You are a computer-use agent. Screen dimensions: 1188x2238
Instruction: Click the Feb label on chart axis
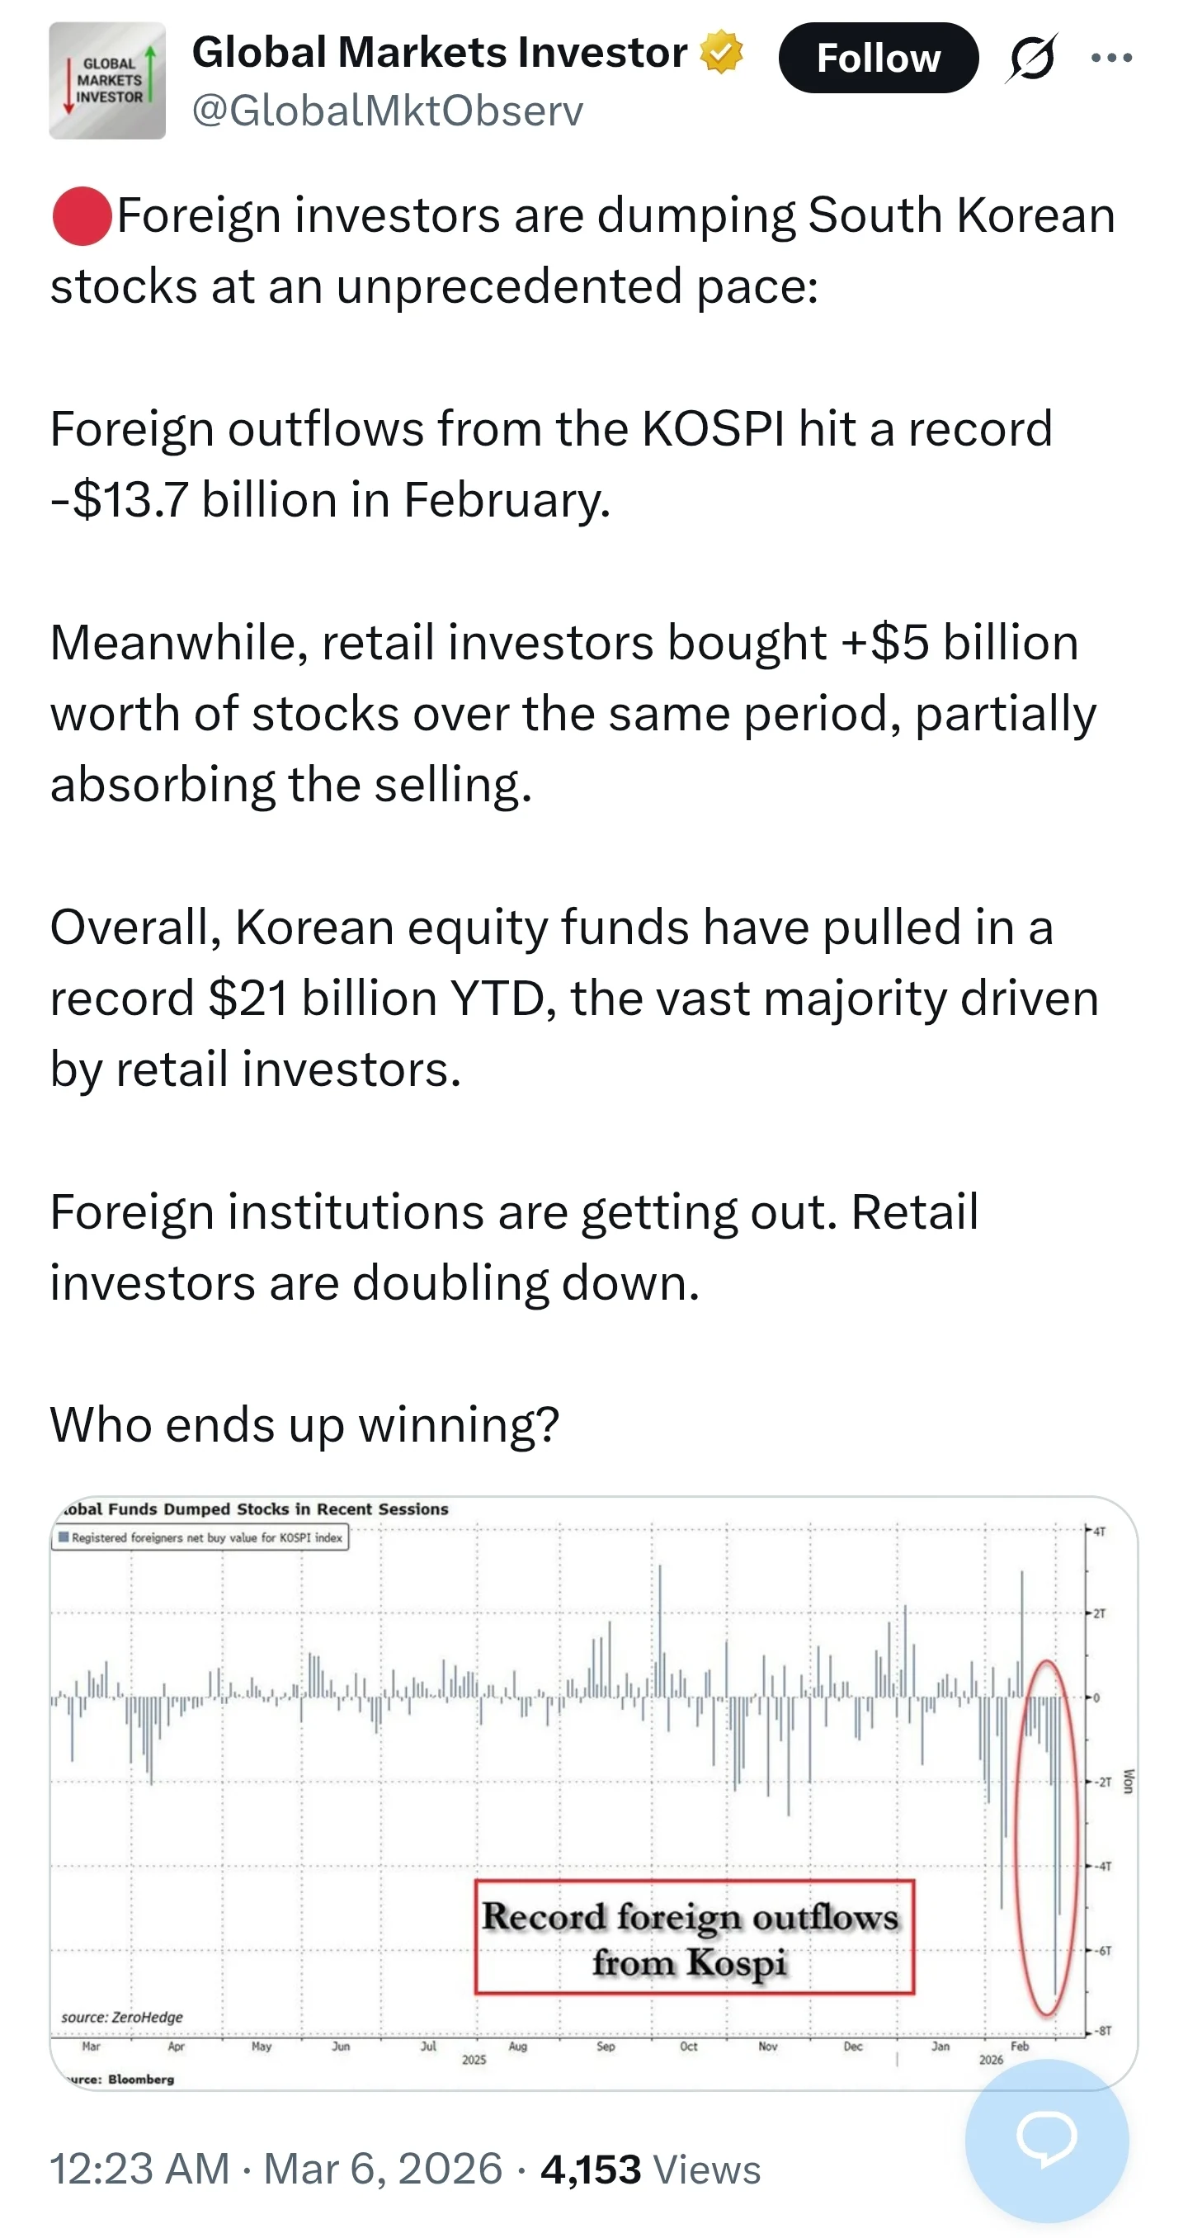(x=1020, y=2046)
